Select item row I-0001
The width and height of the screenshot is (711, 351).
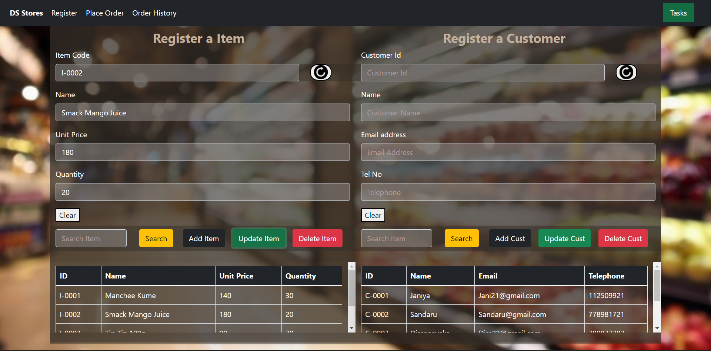pyautogui.click(x=199, y=295)
